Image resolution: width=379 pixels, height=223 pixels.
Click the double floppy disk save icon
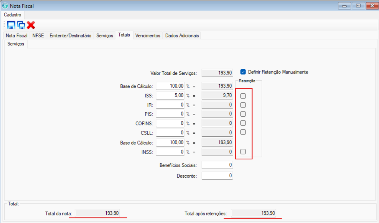point(21,25)
